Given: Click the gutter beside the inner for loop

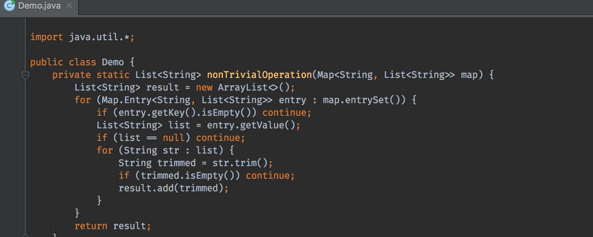Looking at the screenshot, I should 25,150.
